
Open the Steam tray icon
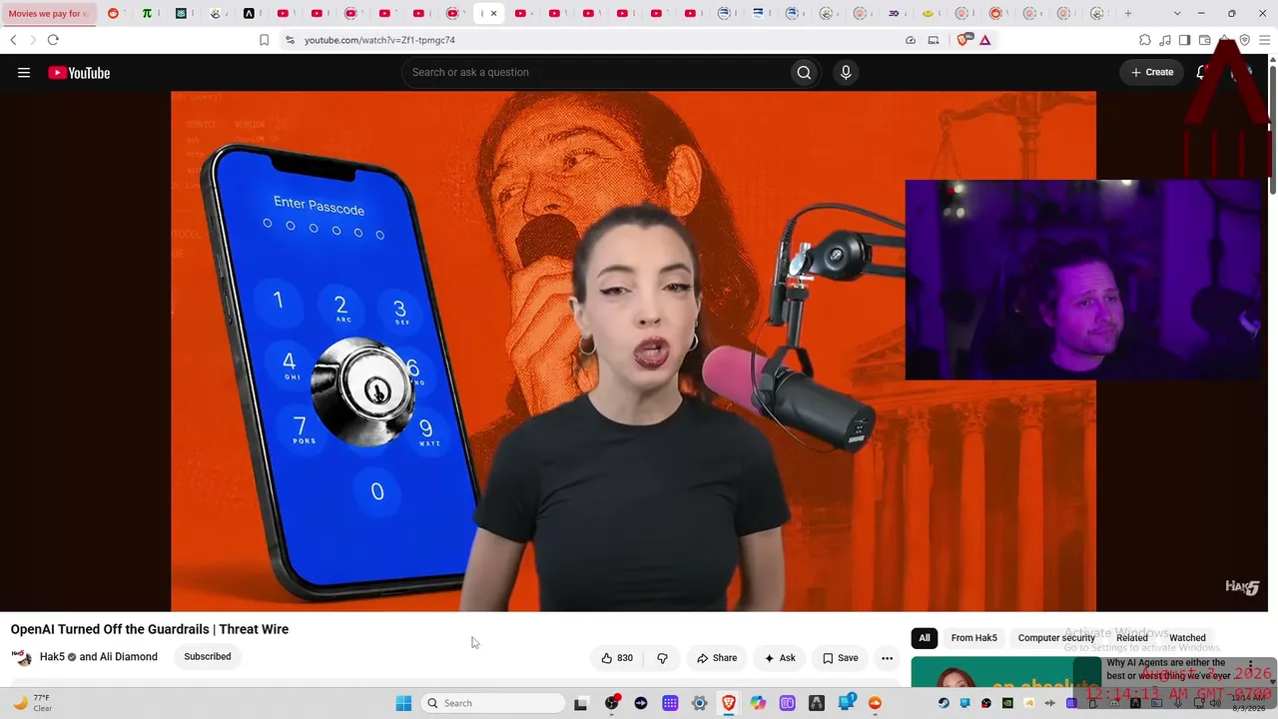[944, 703]
